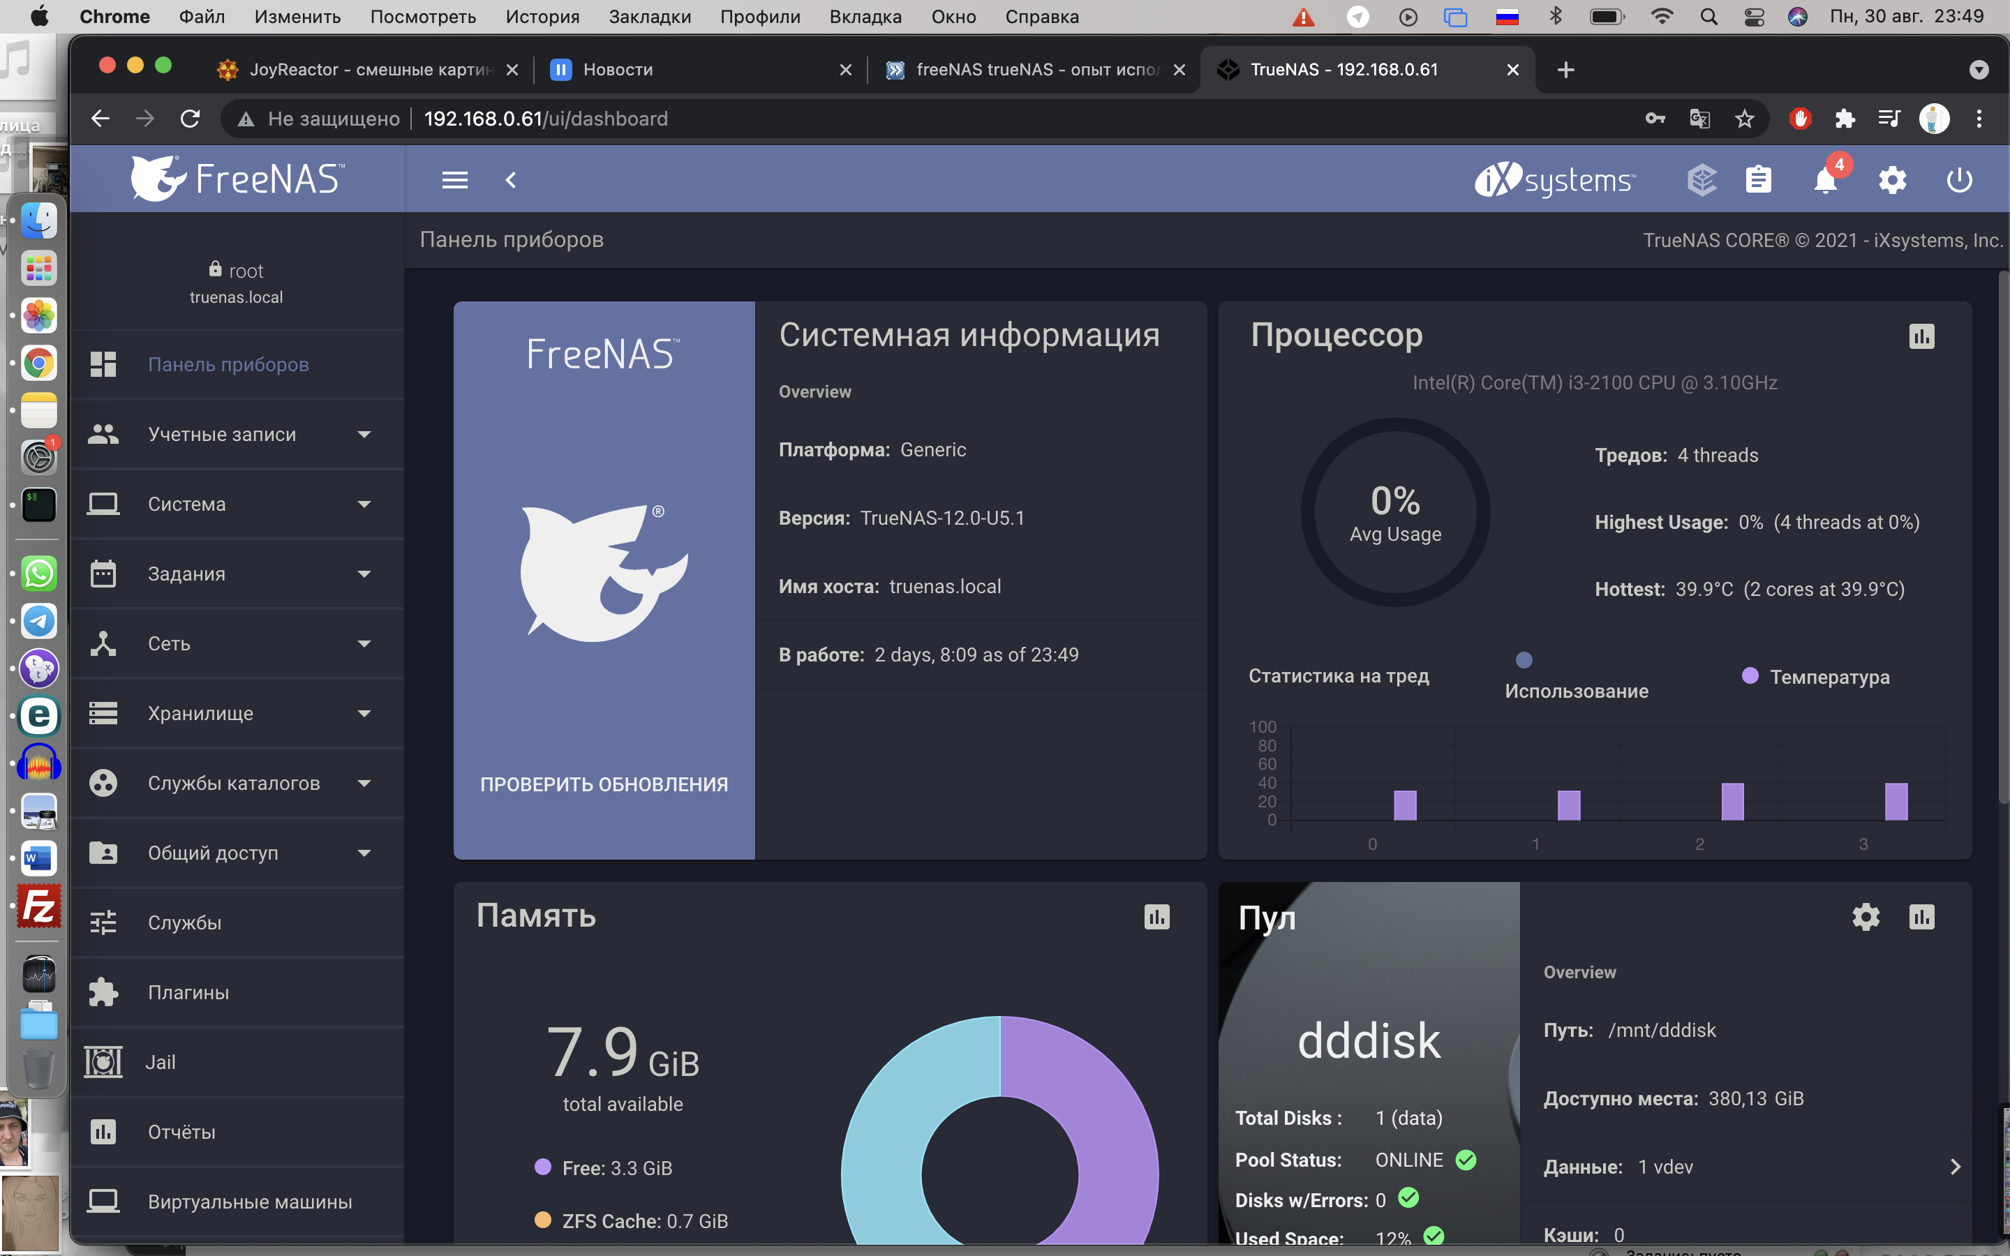Image resolution: width=2010 pixels, height=1256 pixels.
Task: Open a new Chrome tab
Action: pos(1565,70)
